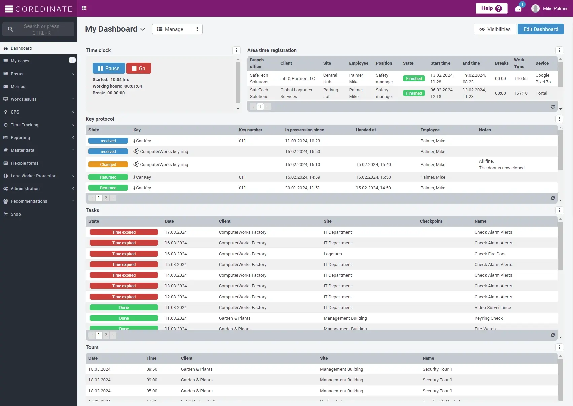
Task: Go to Flexible forms in sidebar
Action: [25, 163]
